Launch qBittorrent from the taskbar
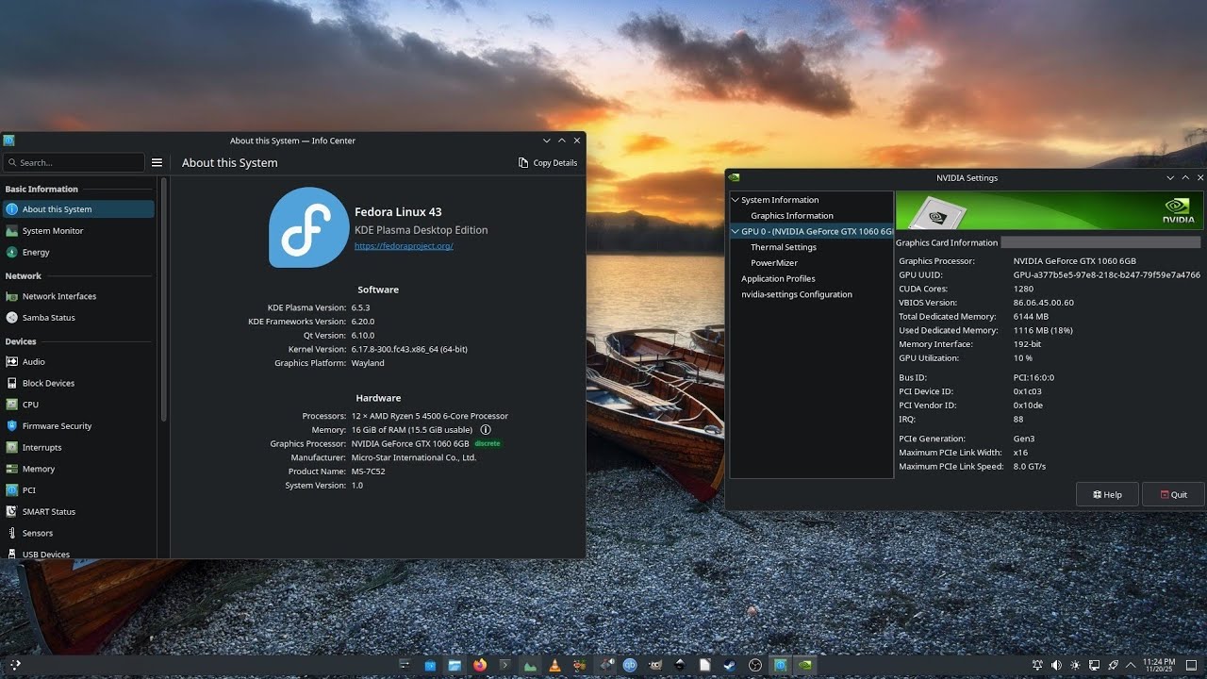Screen dimensions: 1207x679 tap(630, 665)
